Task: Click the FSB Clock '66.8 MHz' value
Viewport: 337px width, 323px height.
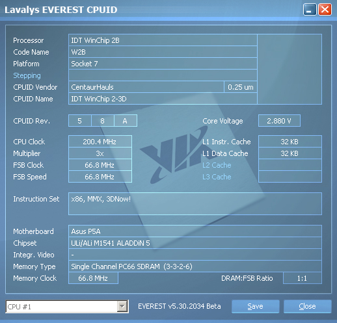Action: coord(100,165)
